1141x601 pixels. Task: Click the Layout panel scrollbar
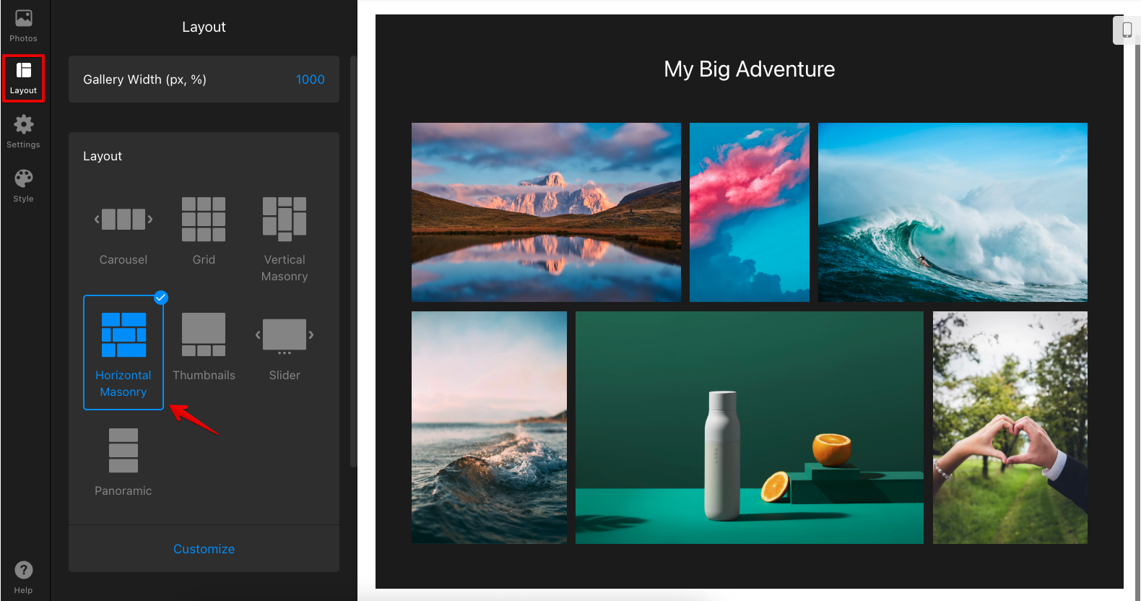pos(353,261)
